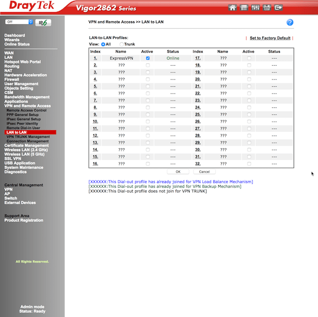Image resolution: width=318 pixels, height=317 pixels.
Task: Open Objects Setting menu
Action: coord(19,88)
